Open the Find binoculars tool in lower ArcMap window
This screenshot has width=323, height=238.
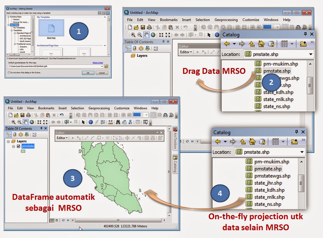pyautogui.click(x=118, y=122)
